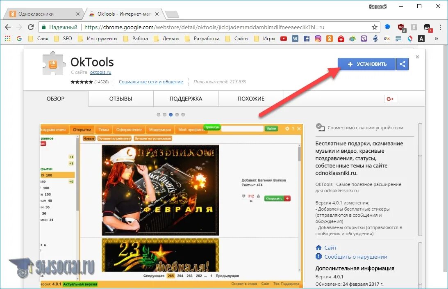Image resolution: width=448 pixels, height=289 pixels.
Task: Share the extension via the share icon
Action: point(403,64)
